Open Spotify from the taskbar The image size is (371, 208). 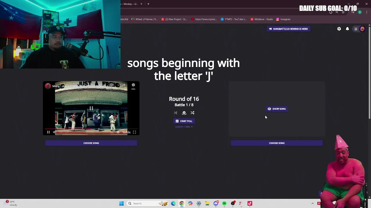(224, 203)
